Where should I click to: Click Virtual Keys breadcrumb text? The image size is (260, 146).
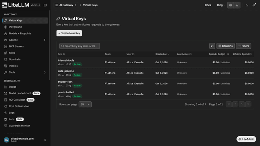90,5
